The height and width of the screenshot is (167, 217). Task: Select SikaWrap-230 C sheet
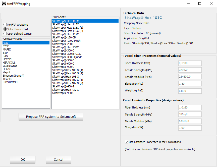coord(85,44)
